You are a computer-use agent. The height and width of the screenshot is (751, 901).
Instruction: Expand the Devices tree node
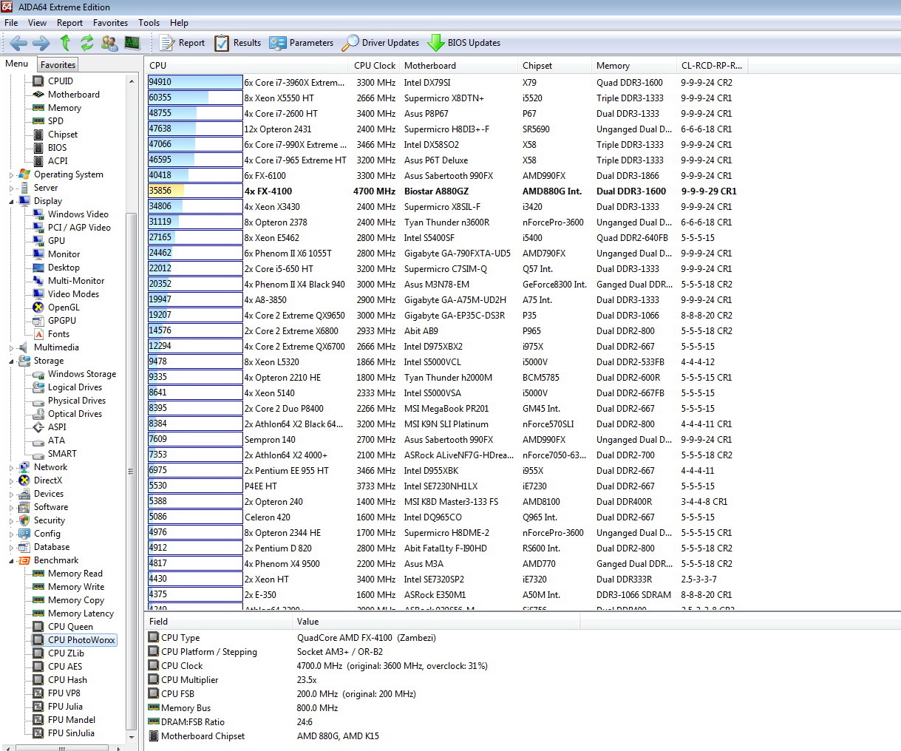11,495
